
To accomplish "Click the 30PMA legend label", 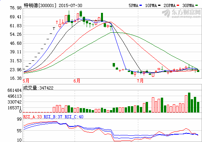I will click(x=188, y=5).
